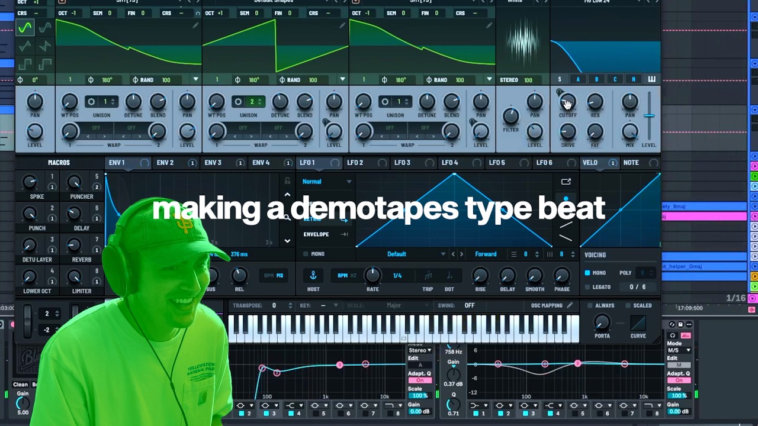Screen dimensions: 758x426
Task: Click the Adapt. Q On button in right EQ
Action: coord(679,380)
